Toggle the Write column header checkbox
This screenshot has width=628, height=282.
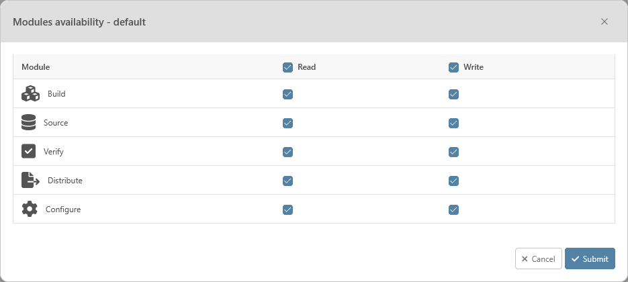coord(453,67)
